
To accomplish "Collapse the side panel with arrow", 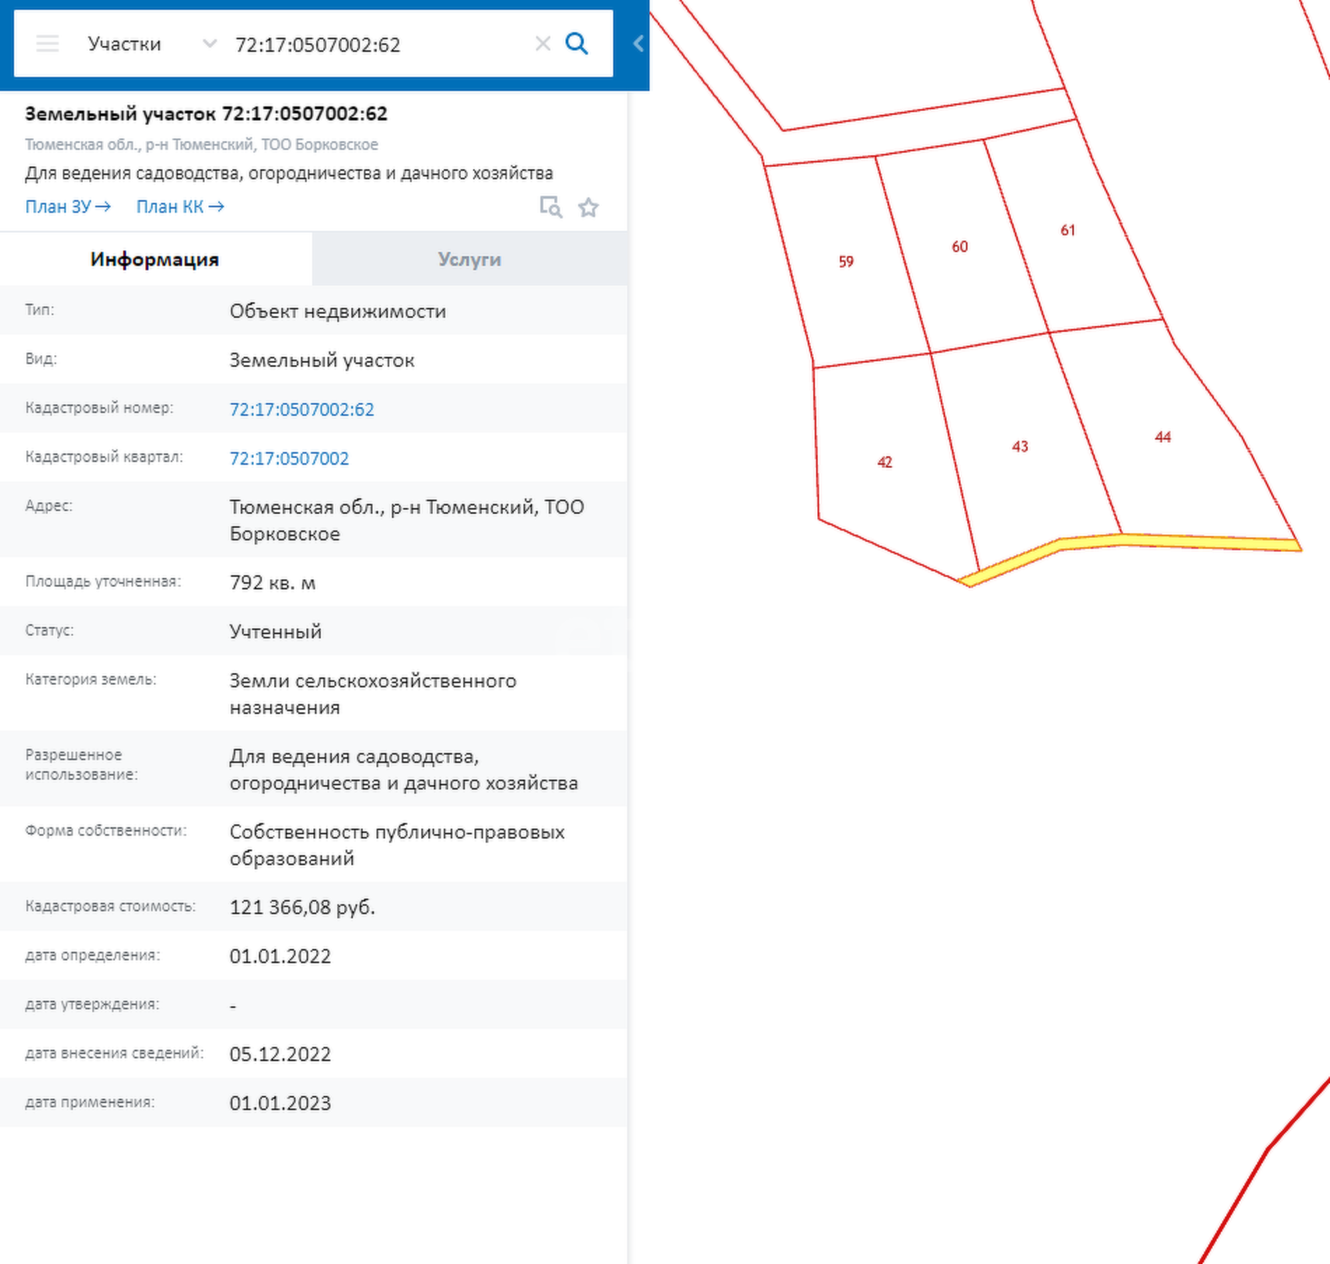I will pos(638,44).
